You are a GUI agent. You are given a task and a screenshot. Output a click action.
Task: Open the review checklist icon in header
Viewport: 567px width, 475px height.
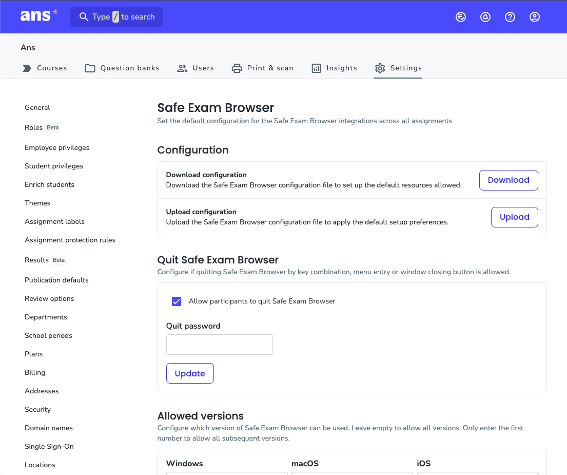[461, 17]
